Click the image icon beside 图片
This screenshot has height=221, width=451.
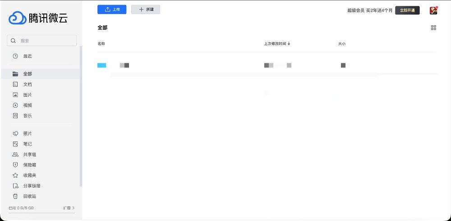click(x=15, y=95)
